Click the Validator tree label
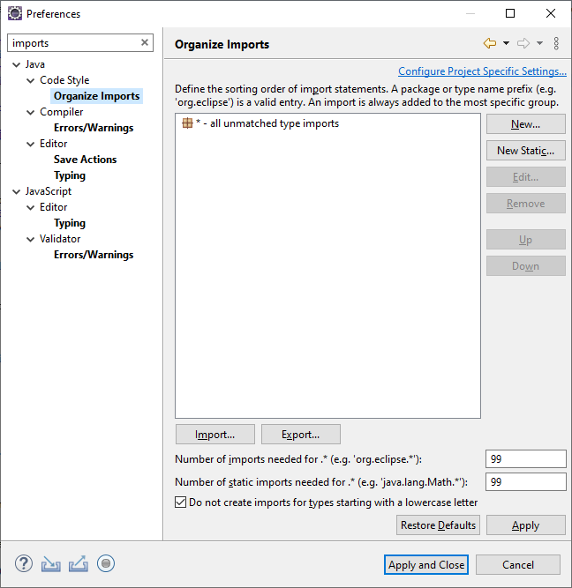The image size is (572, 588). pos(60,239)
